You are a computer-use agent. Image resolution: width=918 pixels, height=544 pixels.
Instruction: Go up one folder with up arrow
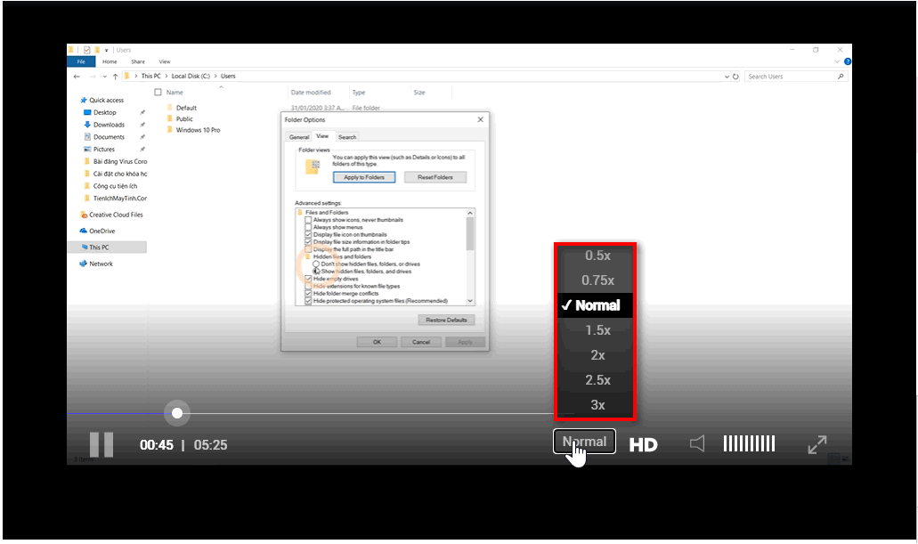(116, 77)
